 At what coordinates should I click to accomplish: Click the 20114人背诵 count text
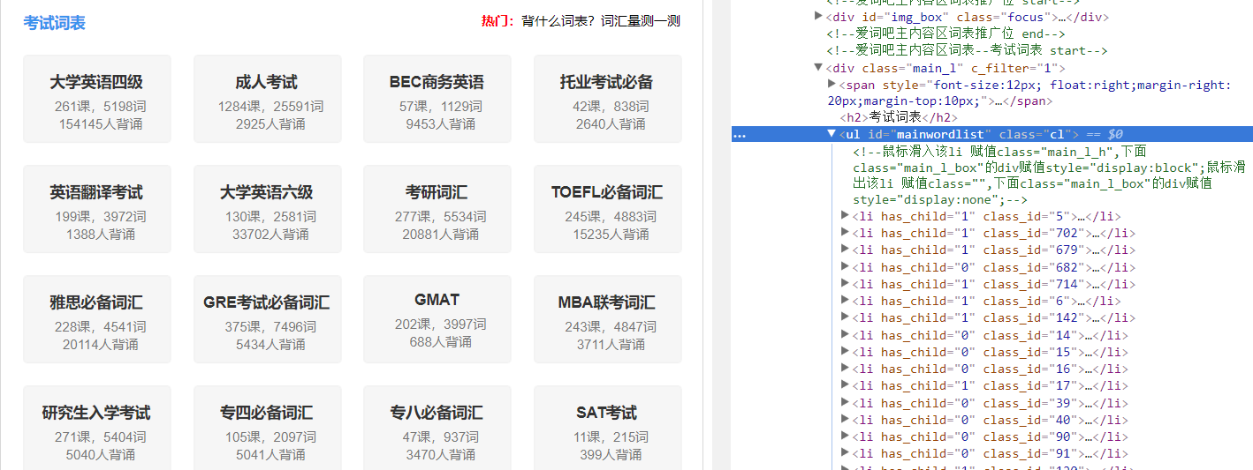point(101,344)
